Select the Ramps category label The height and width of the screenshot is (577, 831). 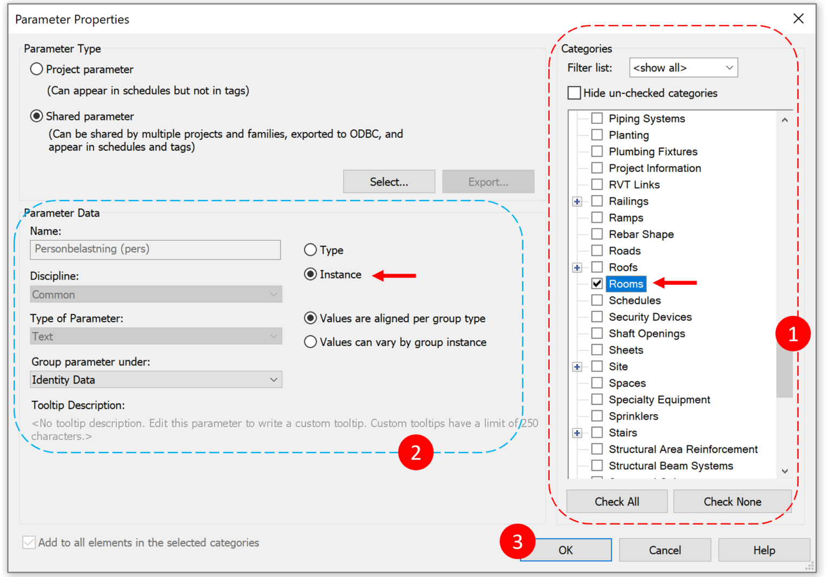click(x=626, y=217)
